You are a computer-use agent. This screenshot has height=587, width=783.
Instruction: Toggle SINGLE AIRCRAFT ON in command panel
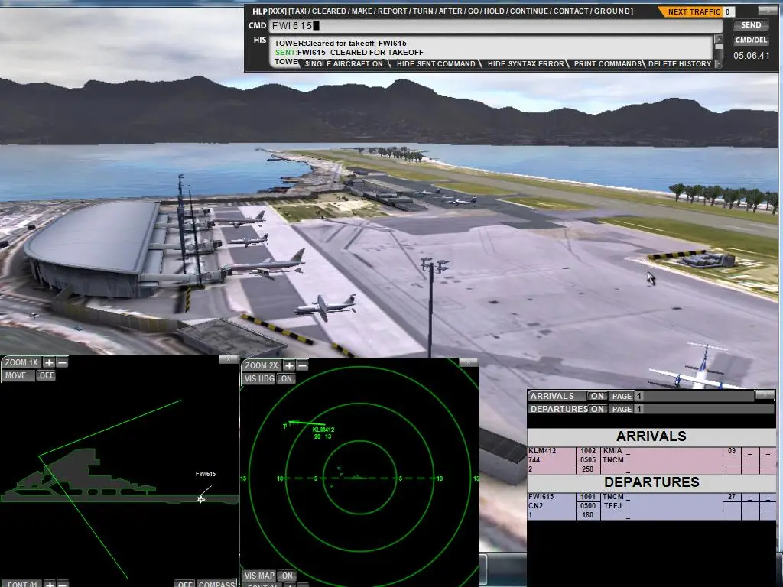[x=343, y=64]
